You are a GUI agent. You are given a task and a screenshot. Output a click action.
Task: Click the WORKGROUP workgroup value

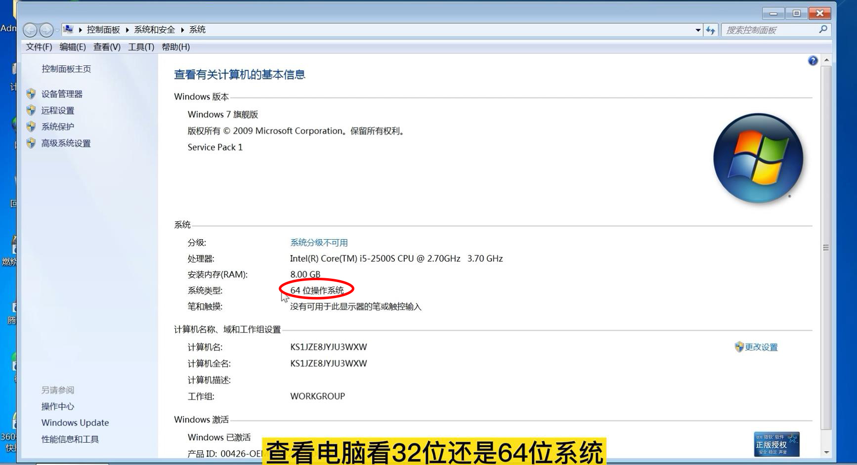click(317, 396)
